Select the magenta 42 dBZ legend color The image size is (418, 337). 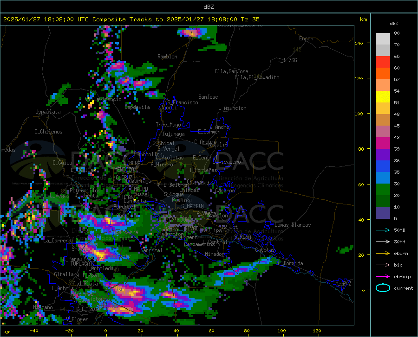(383, 143)
